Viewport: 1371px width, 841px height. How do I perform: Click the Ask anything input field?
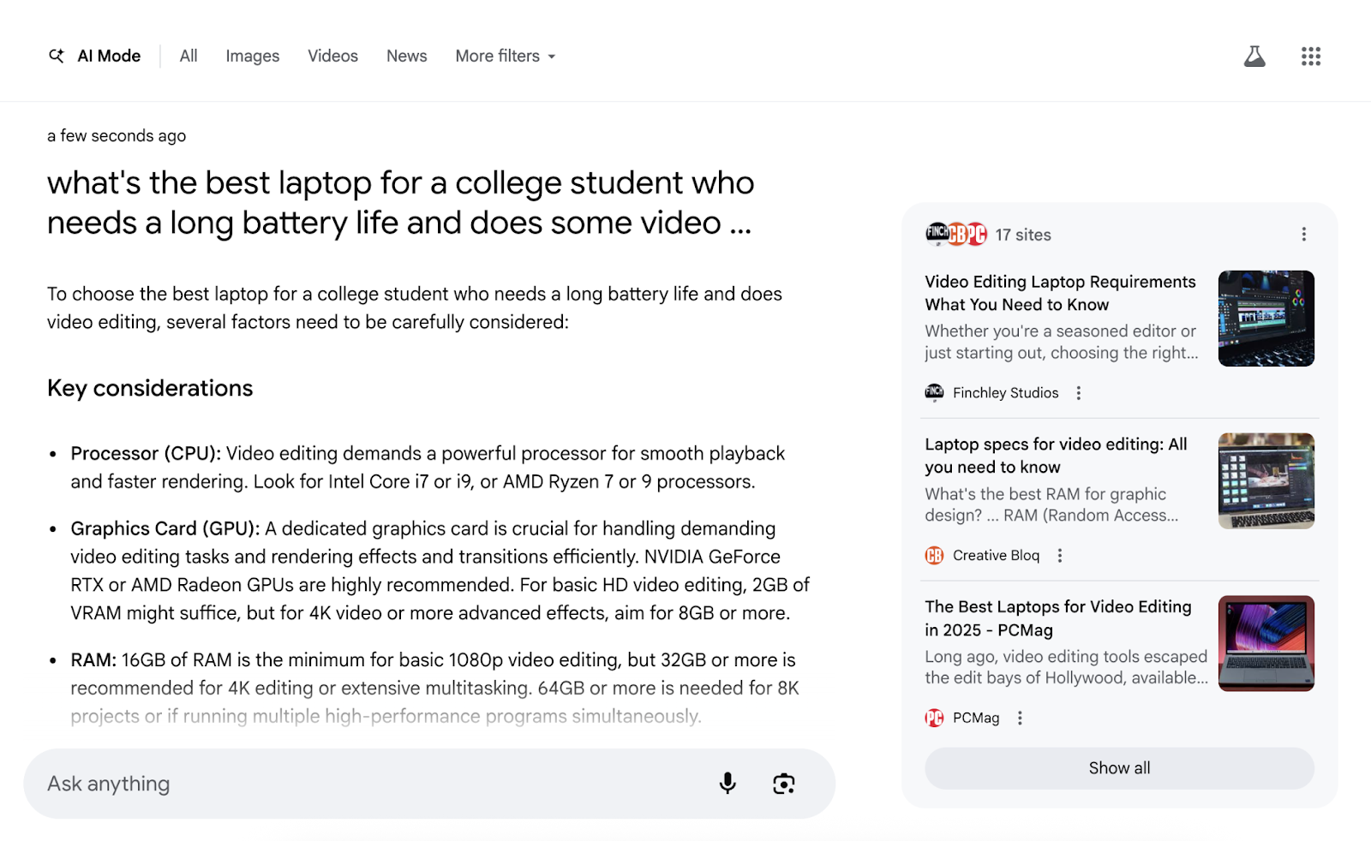(x=343, y=783)
